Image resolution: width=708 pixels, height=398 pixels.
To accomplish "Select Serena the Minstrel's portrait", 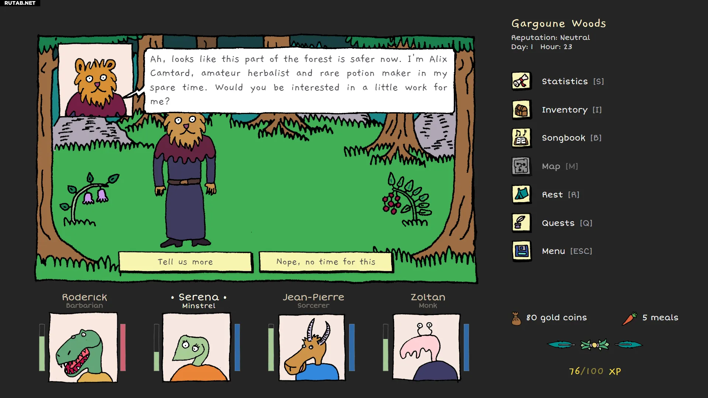I will pos(197,347).
